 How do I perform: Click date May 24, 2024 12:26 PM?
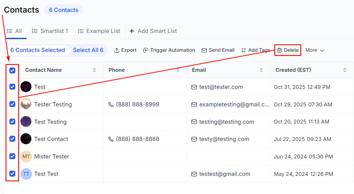click(x=303, y=174)
